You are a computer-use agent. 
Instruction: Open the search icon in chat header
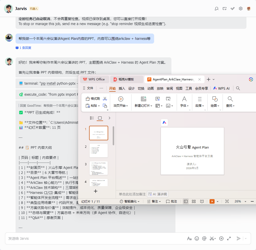[217, 9]
